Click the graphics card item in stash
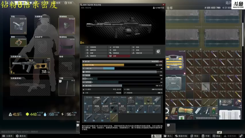This screenshot has height=138, width=245. pos(226,102)
